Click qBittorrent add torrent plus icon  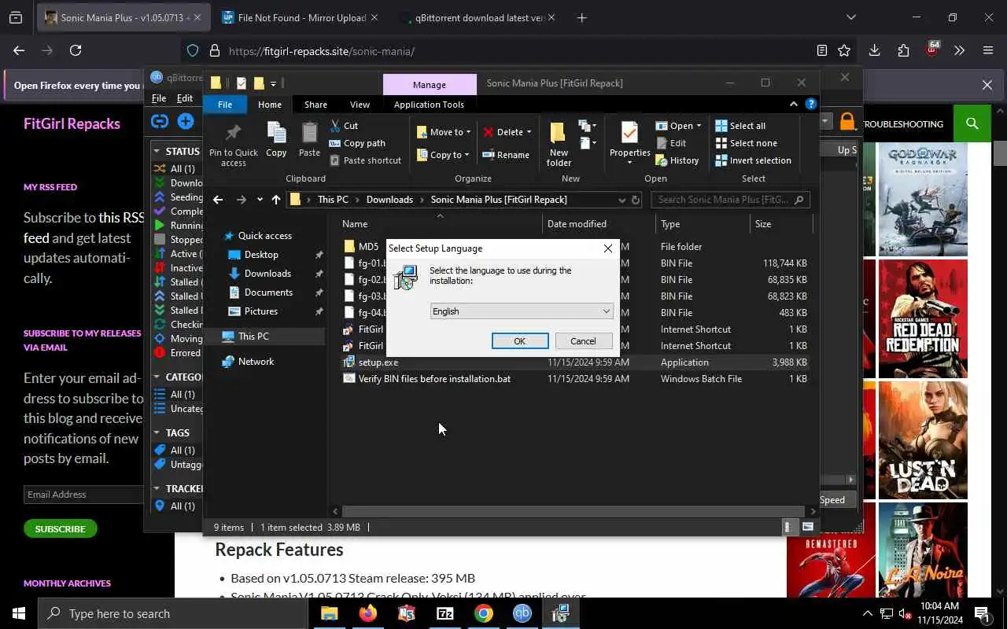point(186,121)
